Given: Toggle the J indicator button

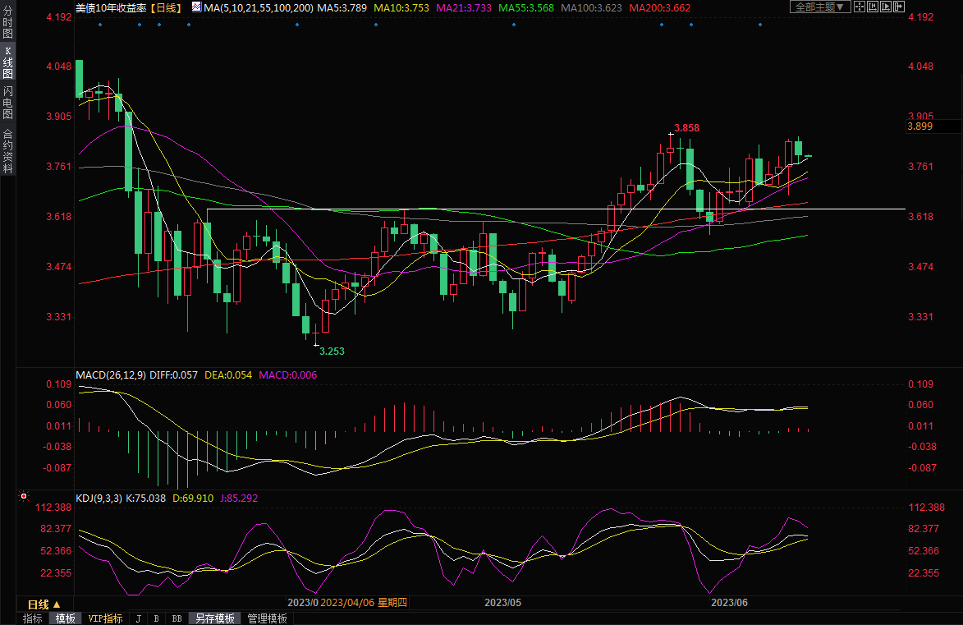Looking at the screenshot, I should (138, 618).
